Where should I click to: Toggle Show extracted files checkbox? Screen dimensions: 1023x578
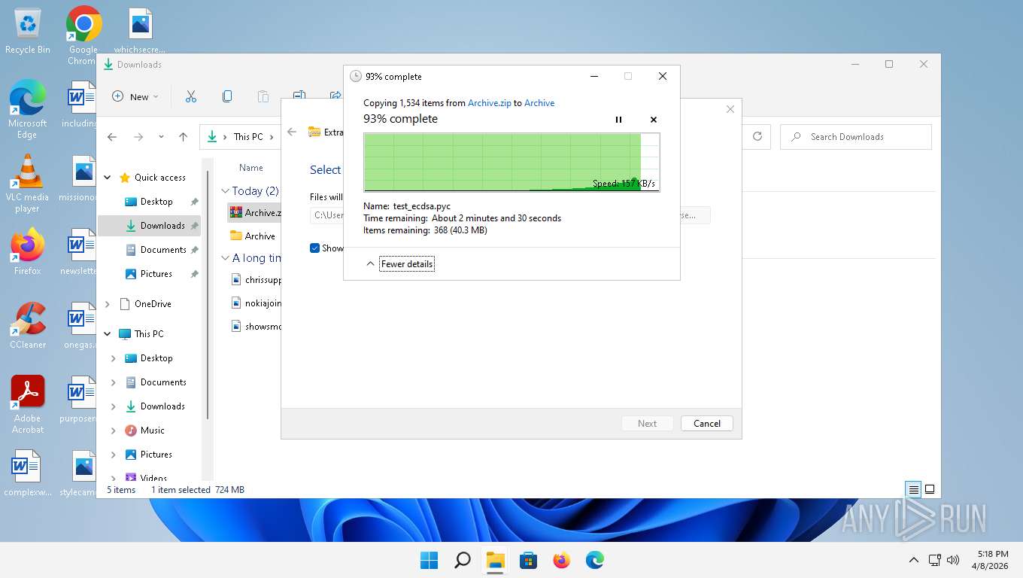point(315,248)
